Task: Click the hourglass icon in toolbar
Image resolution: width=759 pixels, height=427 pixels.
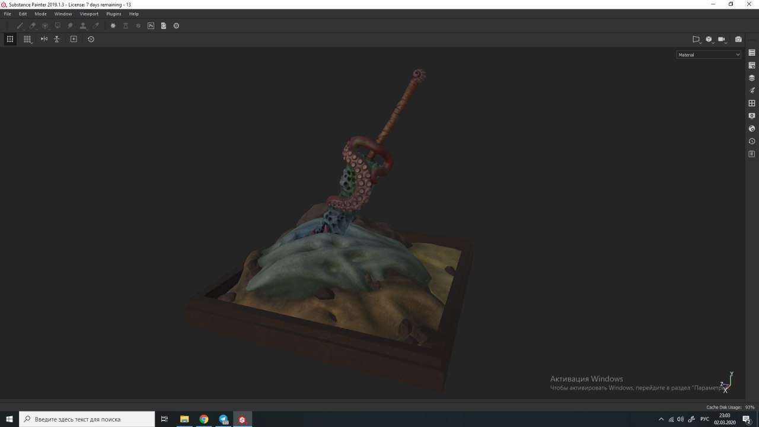Action: click(126, 26)
